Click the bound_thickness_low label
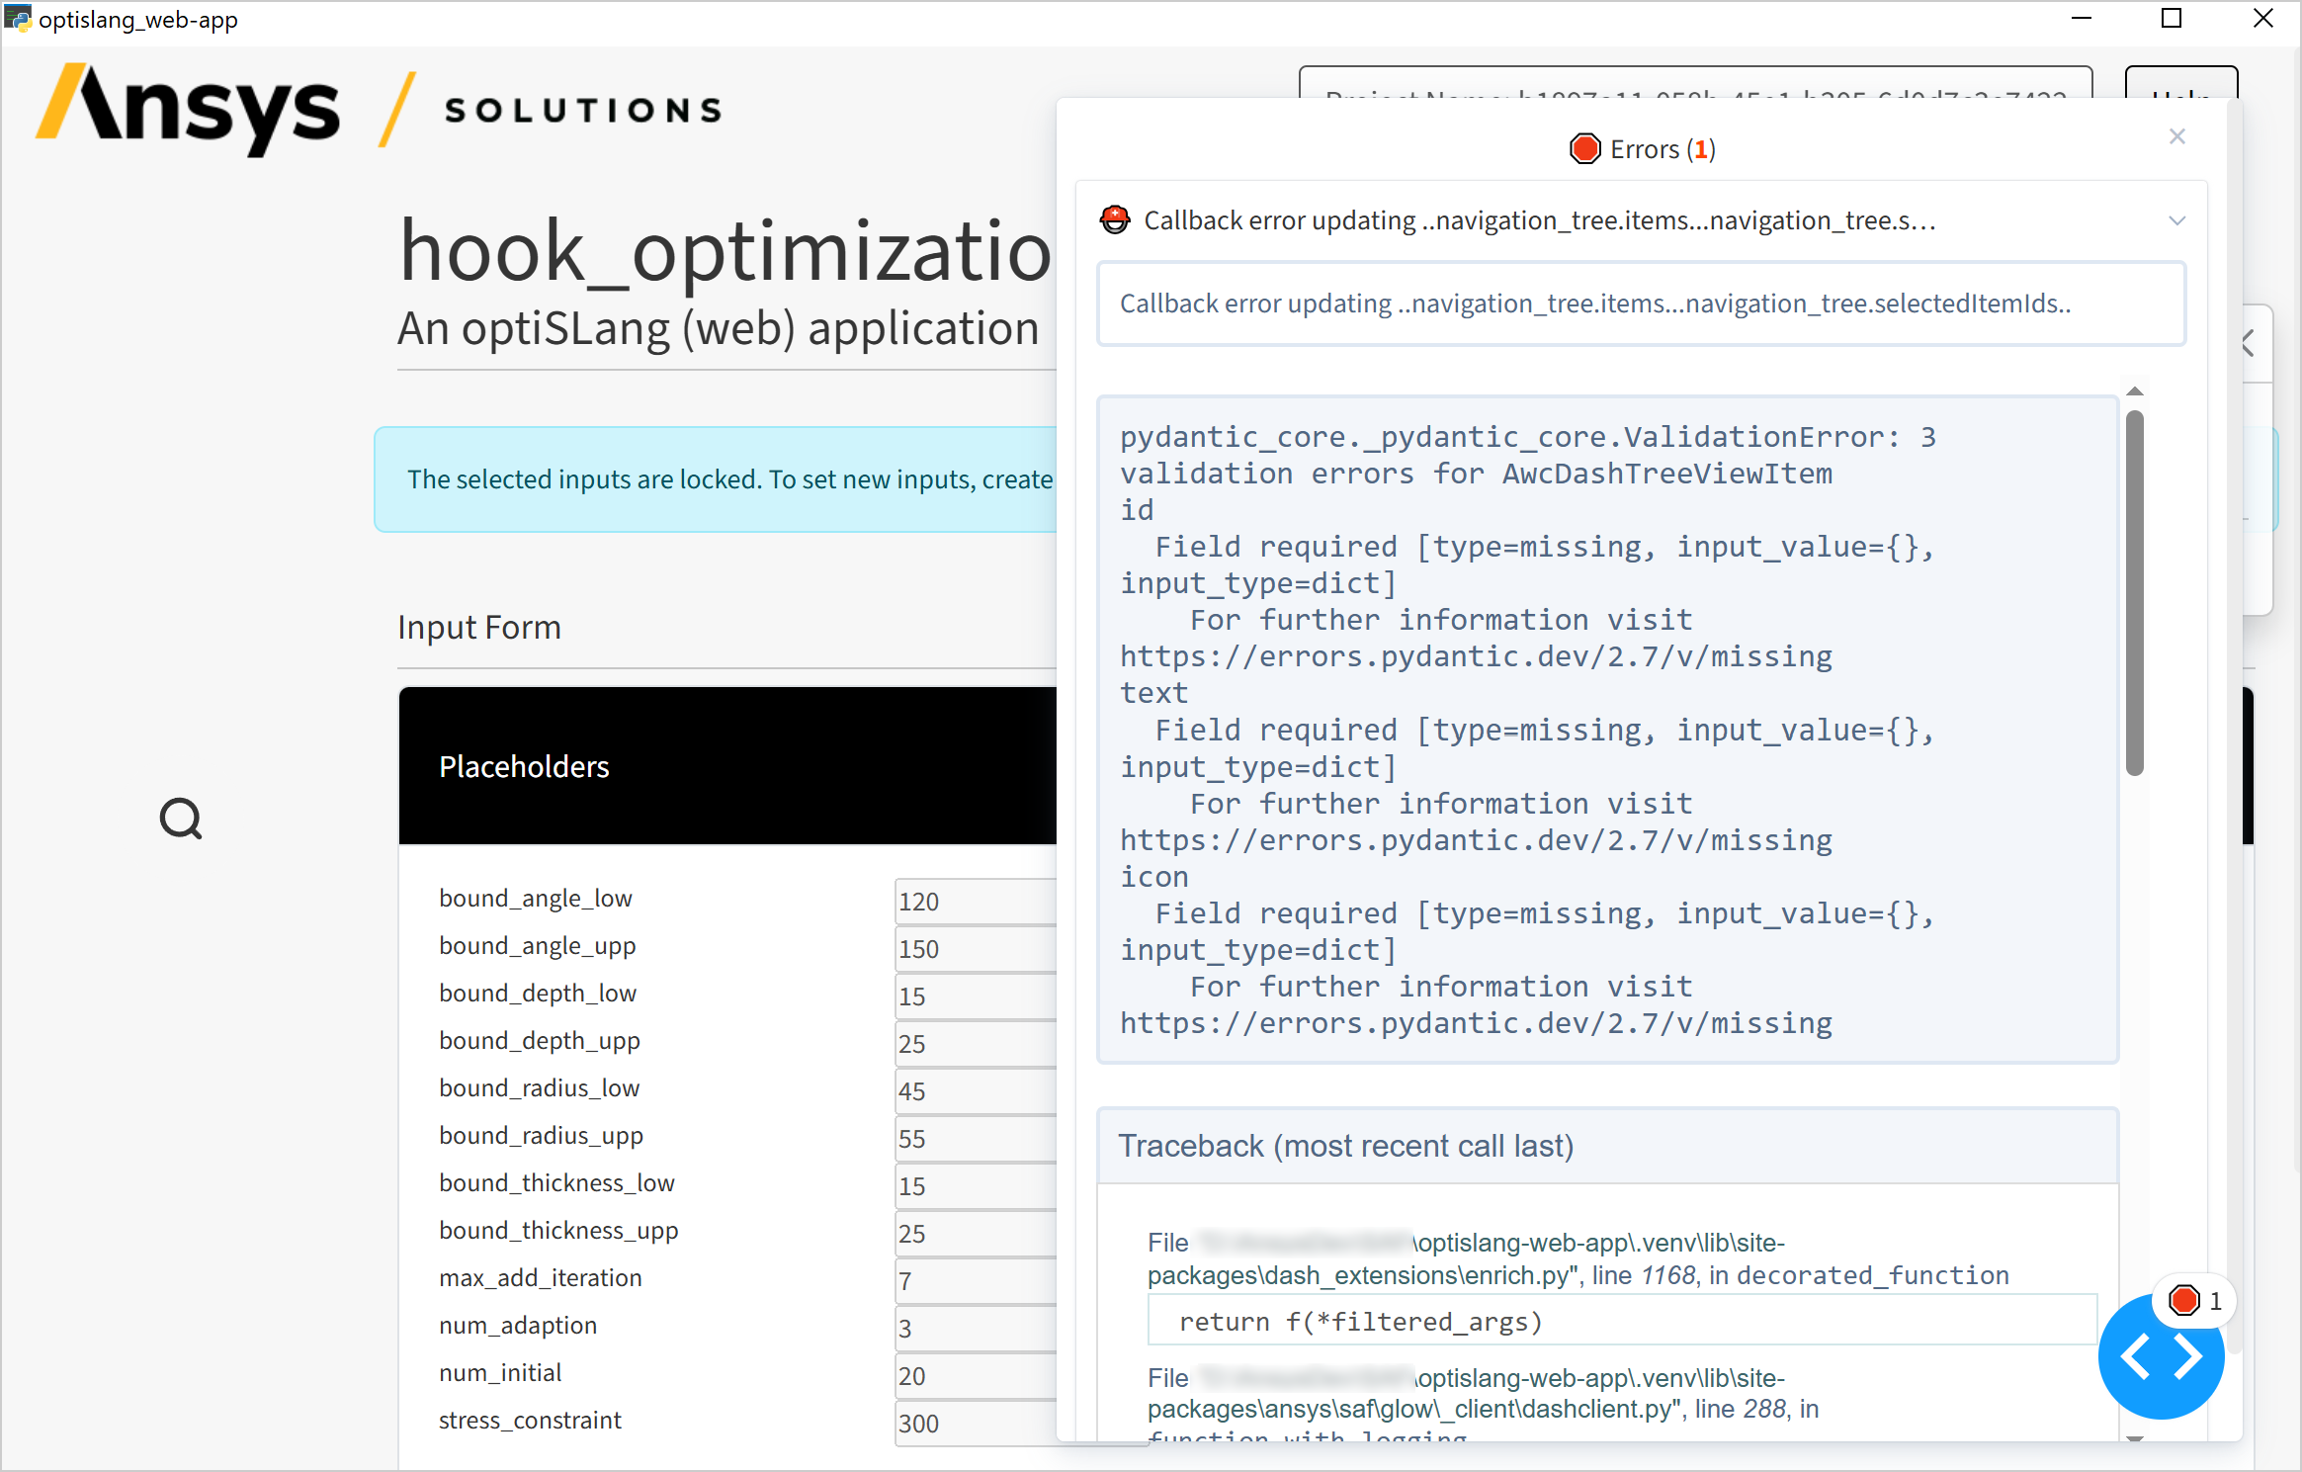2302x1472 pixels. click(556, 1182)
